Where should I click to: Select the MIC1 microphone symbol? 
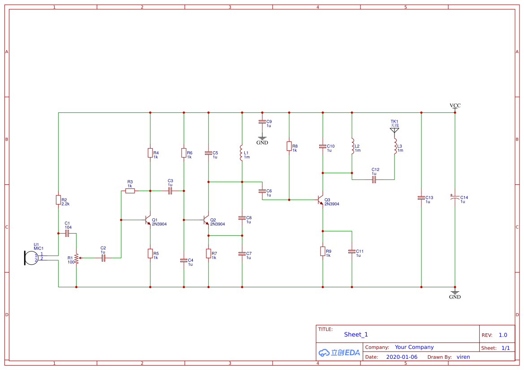pos(31,258)
